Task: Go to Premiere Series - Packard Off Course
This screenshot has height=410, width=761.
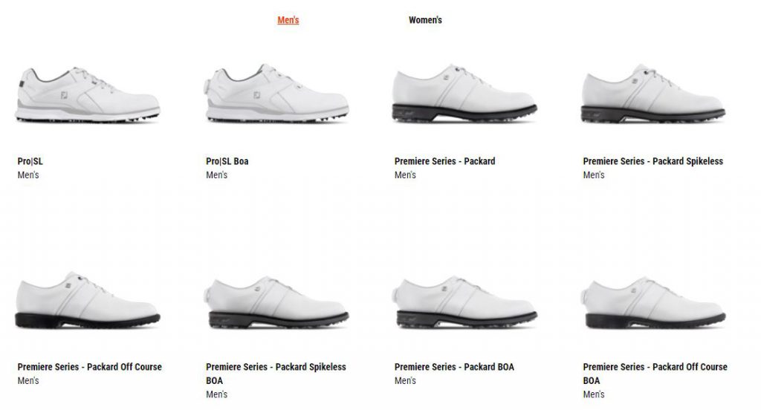Action: click(90, 367)
